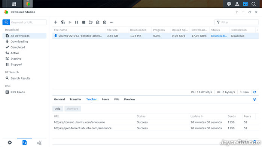This screenshot has width=262, height=147.
Task: Focus the Keyword or URL field
Action: pos(28,22)
